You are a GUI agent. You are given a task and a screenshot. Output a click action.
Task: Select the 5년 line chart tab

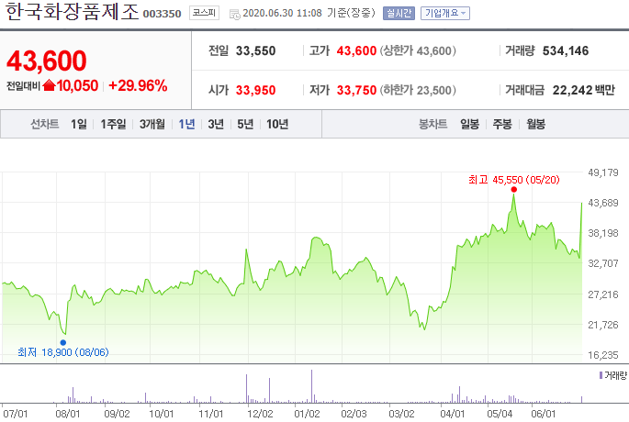coord(245,124)
